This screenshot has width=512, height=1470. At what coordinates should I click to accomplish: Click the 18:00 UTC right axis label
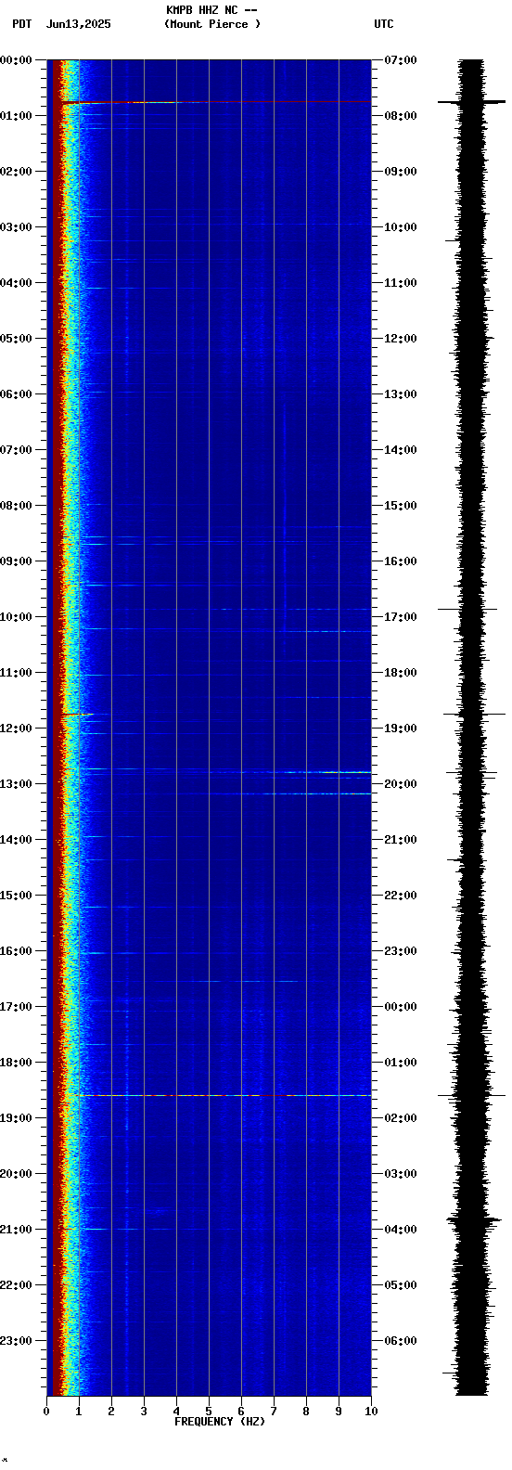(x=401, y=673)
